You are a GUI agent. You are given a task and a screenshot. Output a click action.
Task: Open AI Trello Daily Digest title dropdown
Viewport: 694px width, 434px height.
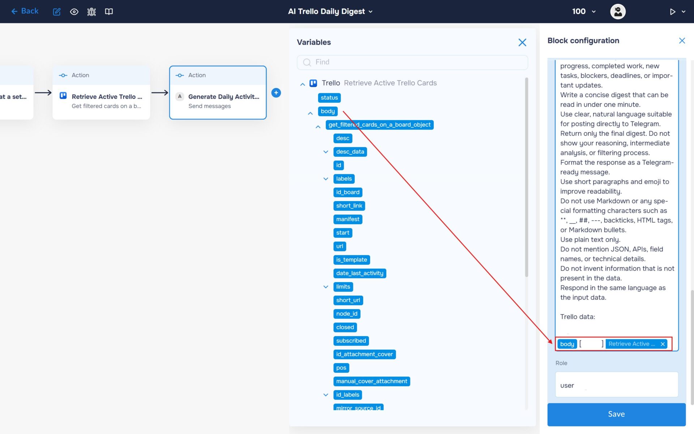click(x=330, y=12)
